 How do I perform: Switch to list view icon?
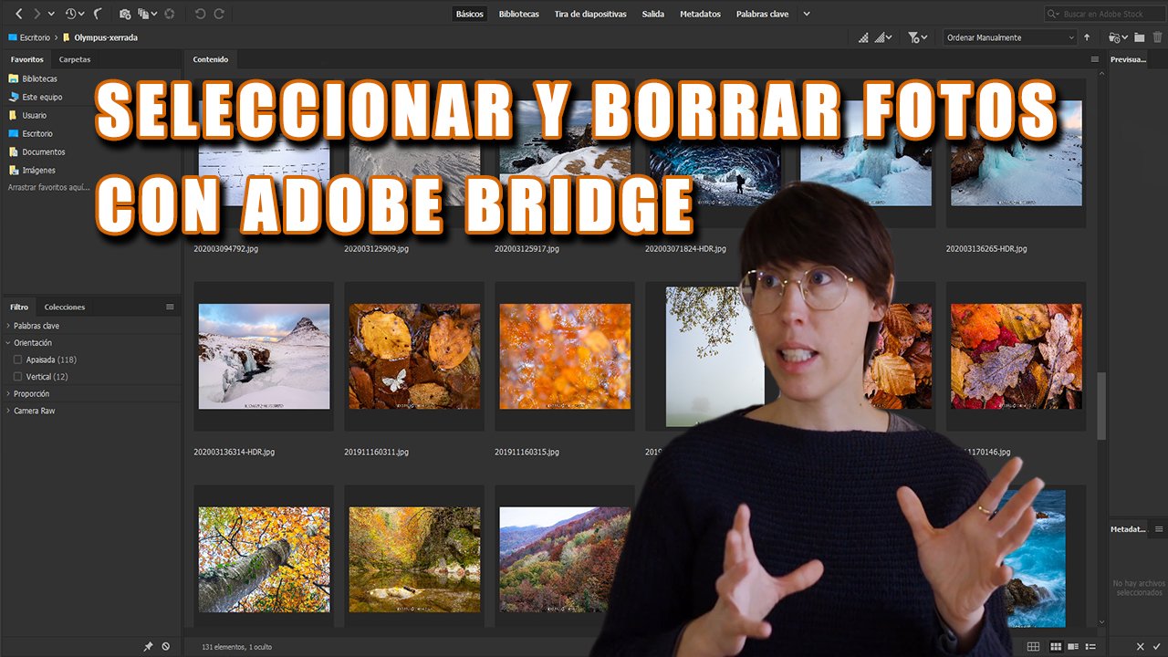click(1090, 646)
